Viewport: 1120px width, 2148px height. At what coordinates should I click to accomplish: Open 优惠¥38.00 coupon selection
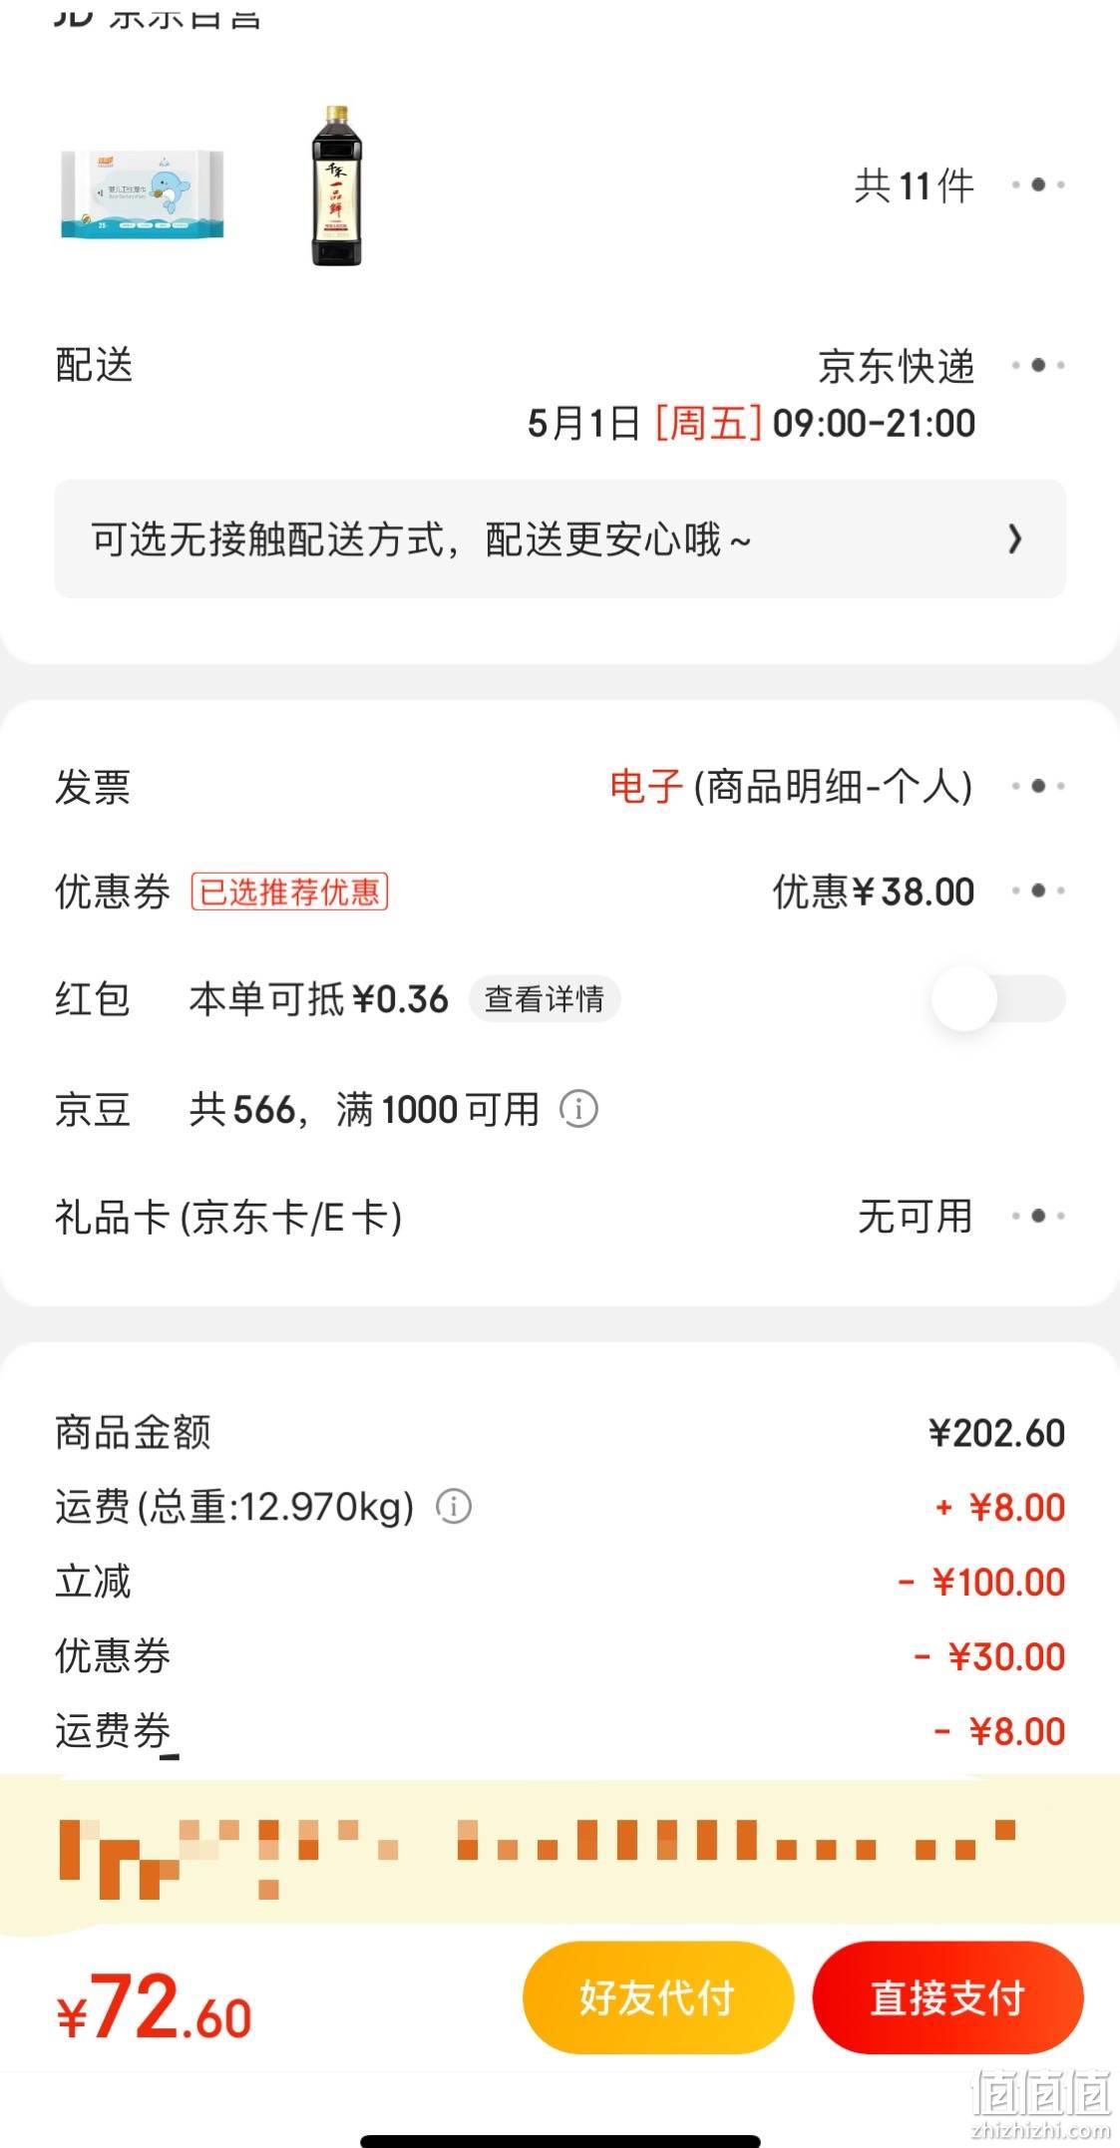pyautogui.click(x=874, y=891)
